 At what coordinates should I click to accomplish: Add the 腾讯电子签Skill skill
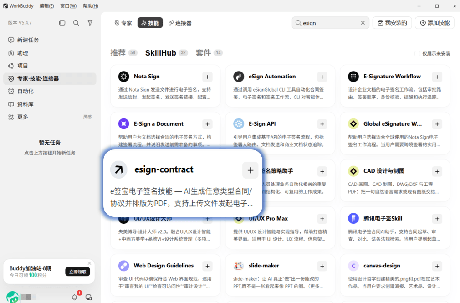[x=437, y=219]
